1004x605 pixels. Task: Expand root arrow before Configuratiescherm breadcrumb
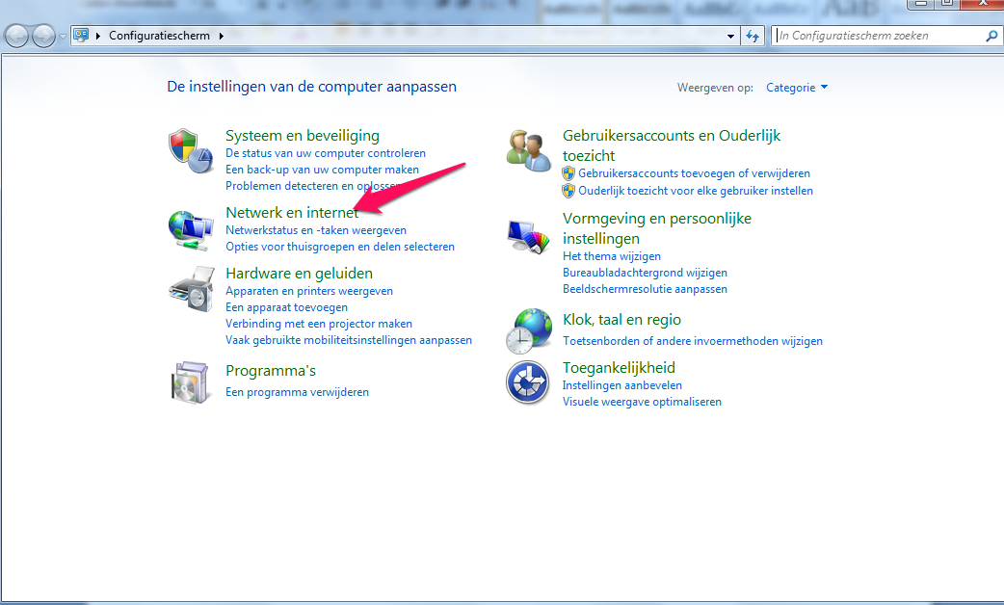point(98,36)
